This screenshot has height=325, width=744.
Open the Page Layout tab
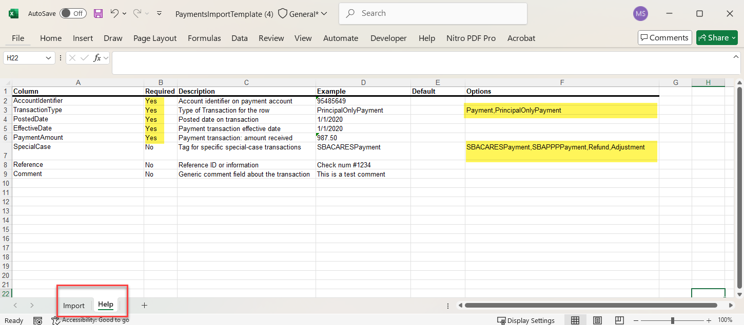155,38
